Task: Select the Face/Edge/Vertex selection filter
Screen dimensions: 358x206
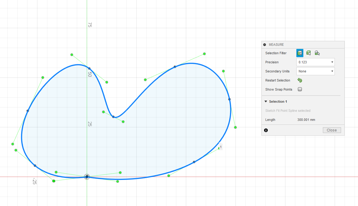Action: point(300,53)
